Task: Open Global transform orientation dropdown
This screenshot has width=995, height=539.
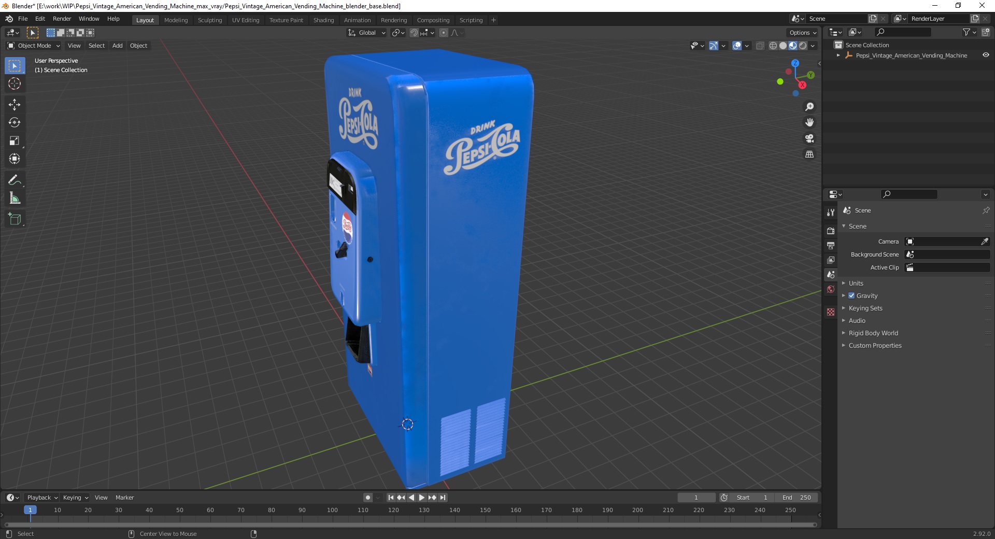Action: click(367, 33)
